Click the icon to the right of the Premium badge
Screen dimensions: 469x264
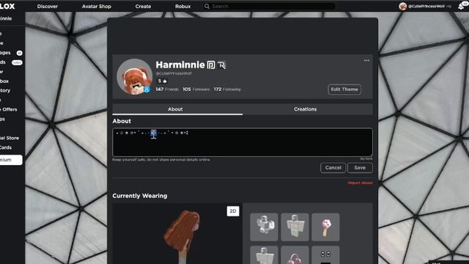tap(221, 65)
